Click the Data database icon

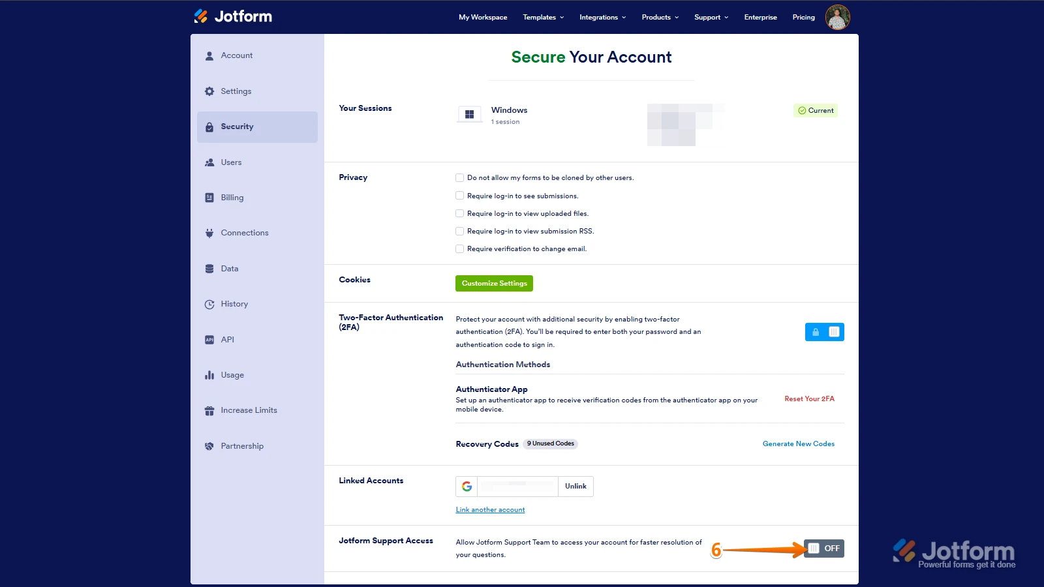209,269
